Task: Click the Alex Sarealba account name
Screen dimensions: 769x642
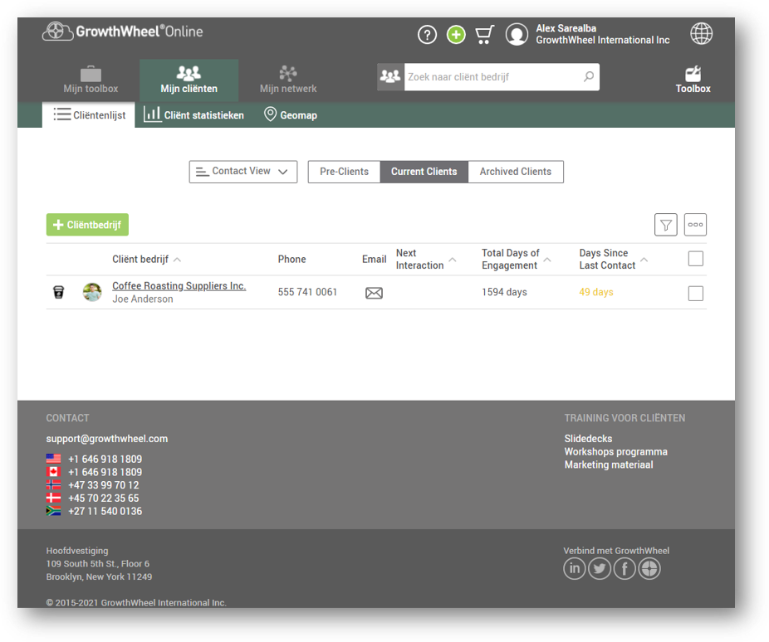Action: coord(566,28)
